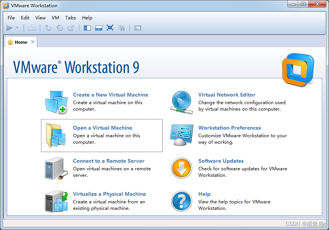Click the Virtual Network Editor globe icon

[182, 103]
